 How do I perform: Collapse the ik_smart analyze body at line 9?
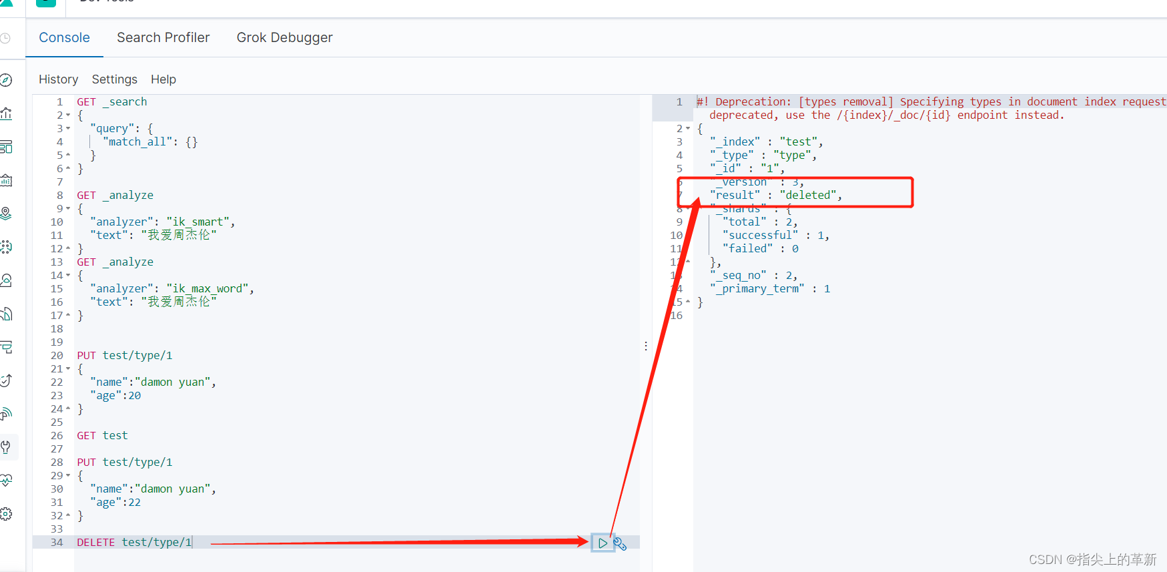pyautogui.click(x=68, y=209)
